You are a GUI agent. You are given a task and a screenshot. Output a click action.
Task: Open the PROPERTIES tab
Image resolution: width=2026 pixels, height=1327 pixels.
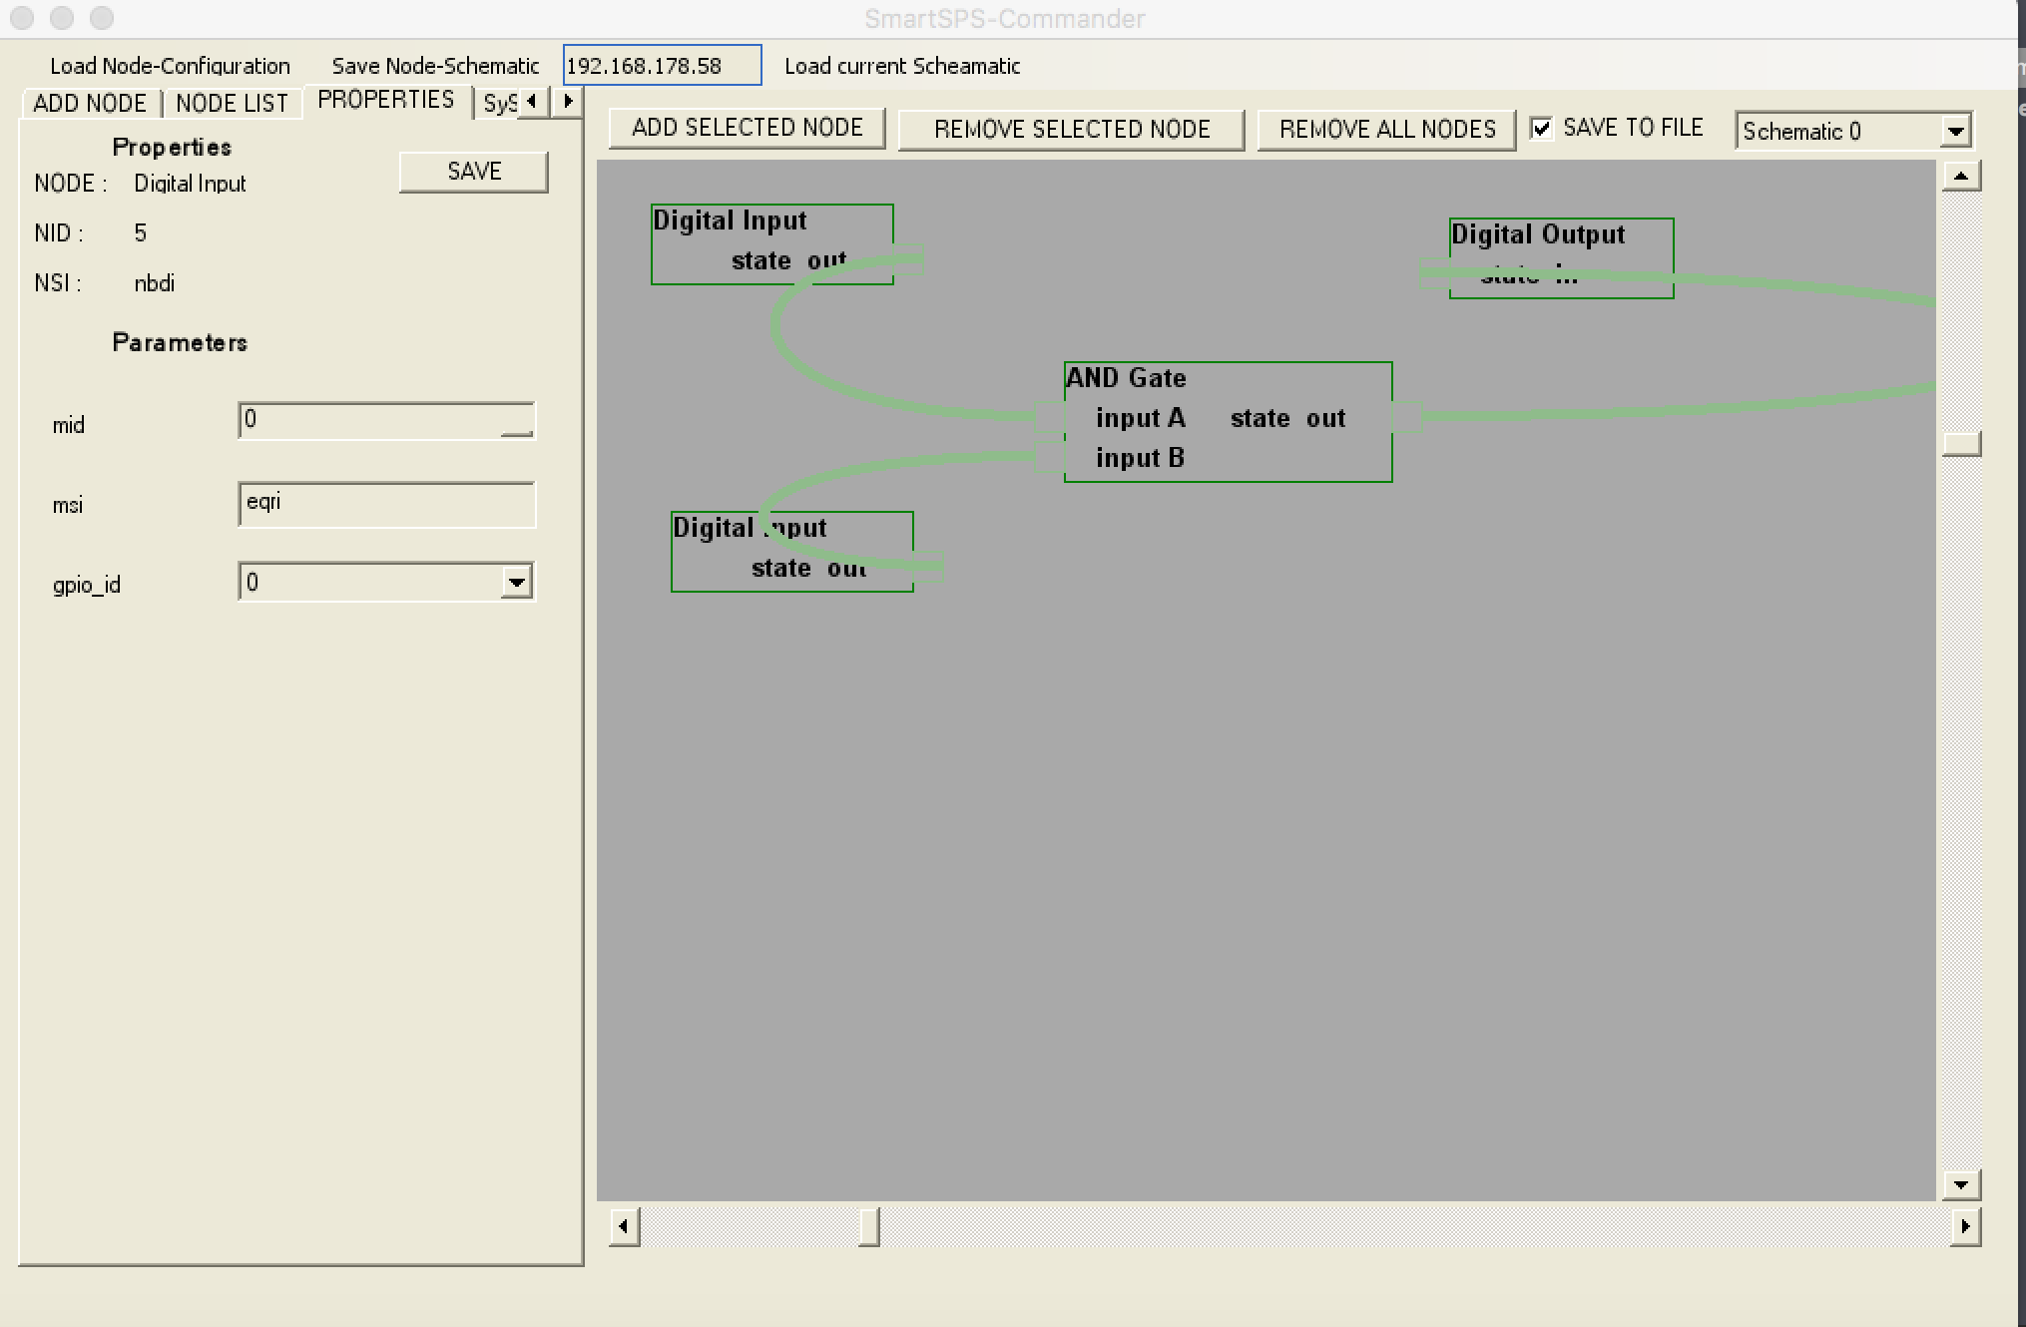(x=385, y=99)
